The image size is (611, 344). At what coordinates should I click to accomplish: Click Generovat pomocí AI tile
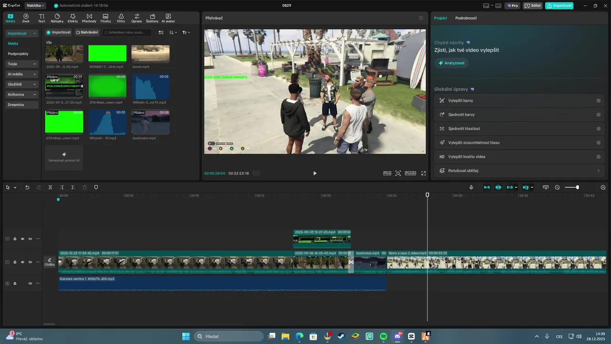(x=64, y=158)
